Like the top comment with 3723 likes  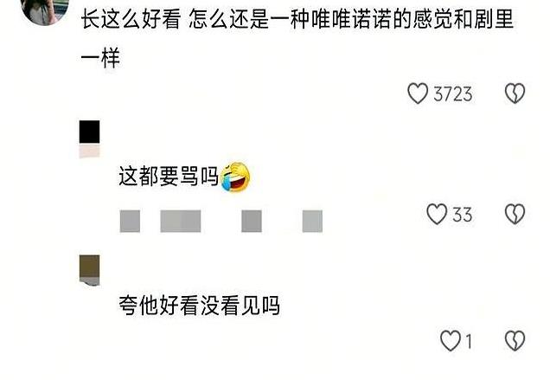418,93
